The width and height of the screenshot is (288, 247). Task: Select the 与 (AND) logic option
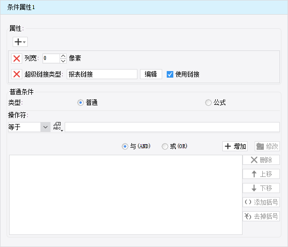tap(125, 146)
